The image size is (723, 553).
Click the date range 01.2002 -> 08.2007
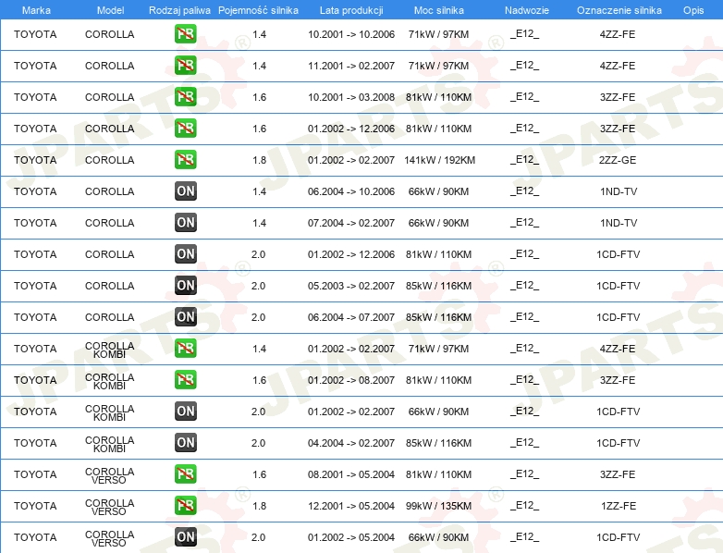351,380
